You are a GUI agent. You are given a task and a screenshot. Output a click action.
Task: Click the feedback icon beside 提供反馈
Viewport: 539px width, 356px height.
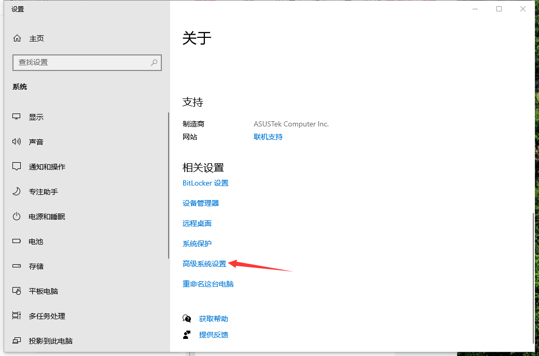187,334
